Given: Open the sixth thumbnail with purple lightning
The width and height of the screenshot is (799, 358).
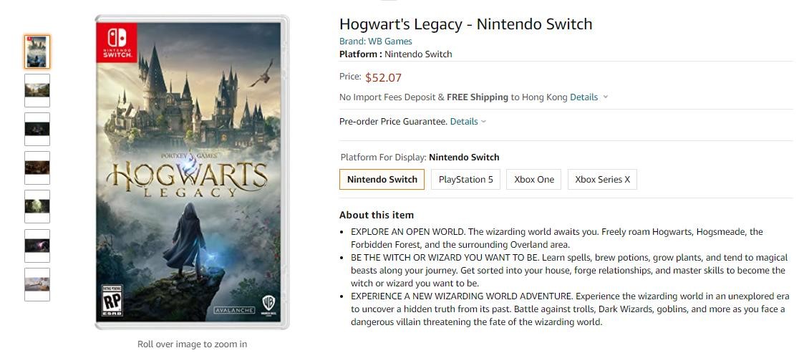Looking at the screenshot, I should pyautogui.click(x=37, y=246).
